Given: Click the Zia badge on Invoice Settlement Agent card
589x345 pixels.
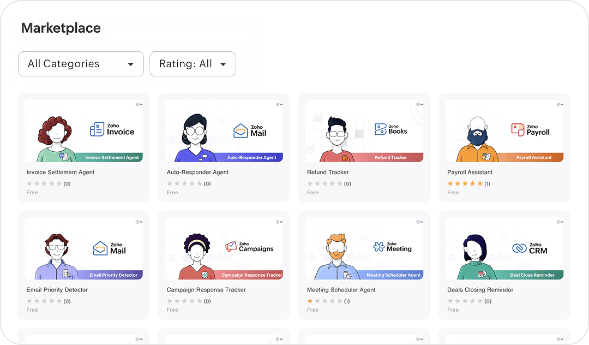Looking at the screenshot, I should pos(137,103).
